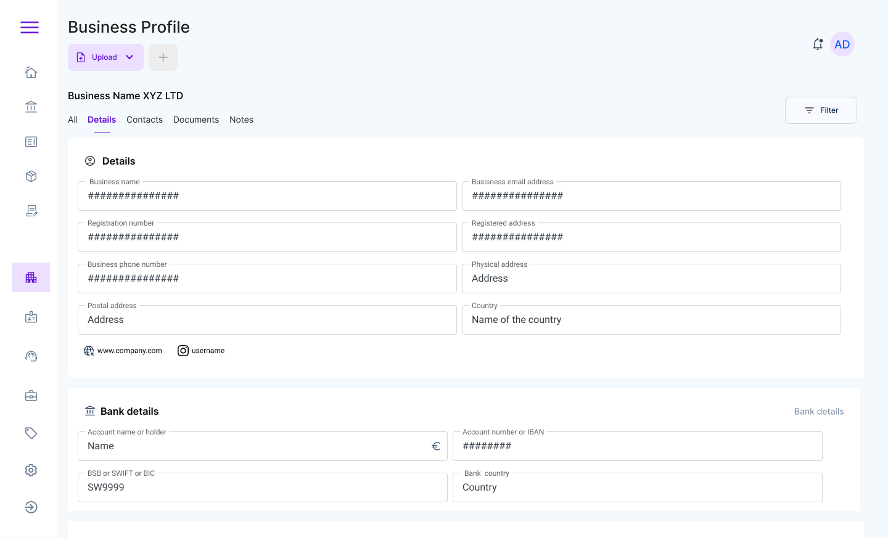This screenshot has height=538, width=888.
Task: Open the navigation hamburger menu
Action: [x=29, y=27]
